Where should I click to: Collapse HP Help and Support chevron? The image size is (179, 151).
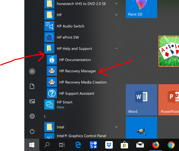[x=116, y=48]
